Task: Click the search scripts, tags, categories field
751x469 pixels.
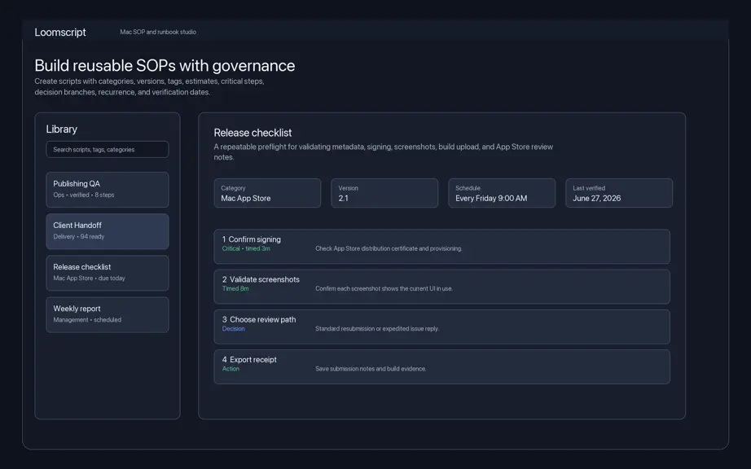Action: 108,149
